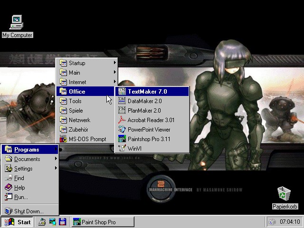This screenshot has height=228, width=304.
Task: Click the Netzwerk folder icon
Action: 63,120
